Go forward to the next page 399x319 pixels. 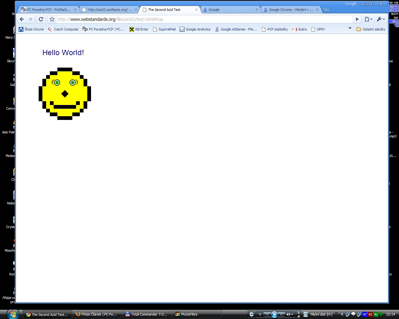[30, 19]
